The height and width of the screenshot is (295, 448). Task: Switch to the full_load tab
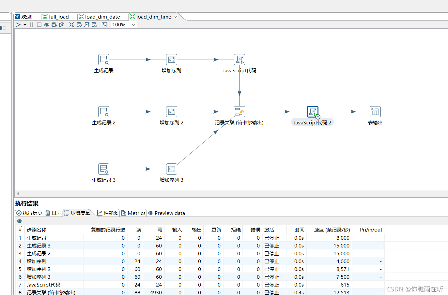(56, 17)
